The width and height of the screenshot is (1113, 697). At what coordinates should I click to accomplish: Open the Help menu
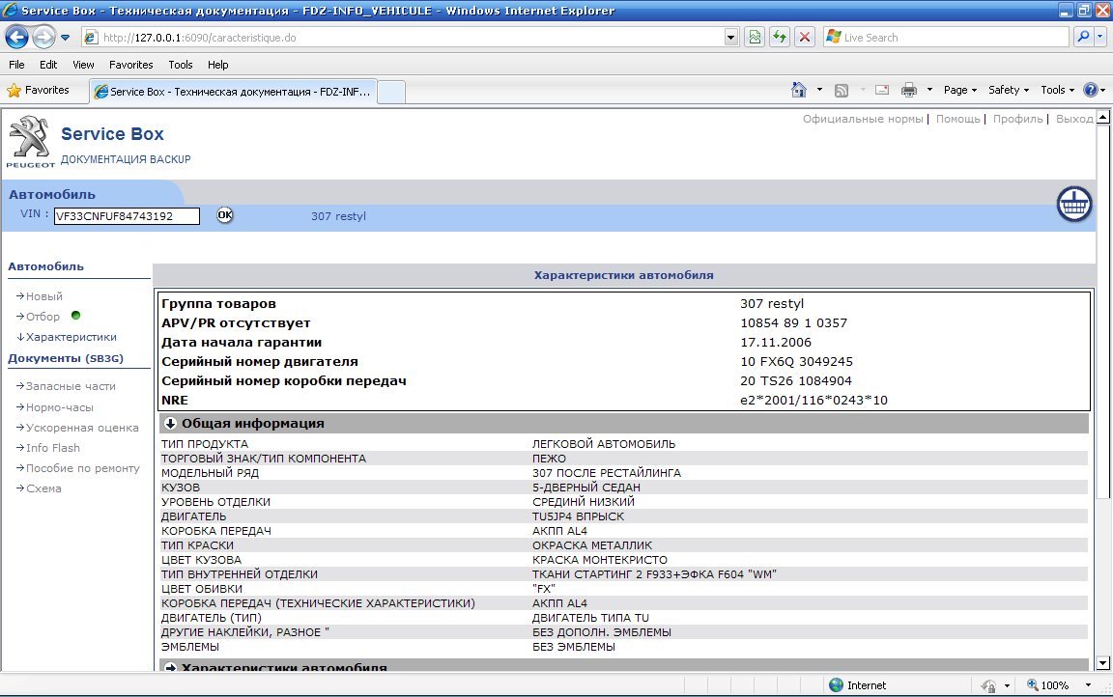(218, 65)
